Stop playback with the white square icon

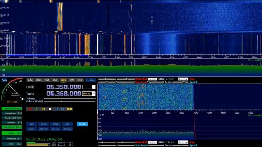coord(50,109)
